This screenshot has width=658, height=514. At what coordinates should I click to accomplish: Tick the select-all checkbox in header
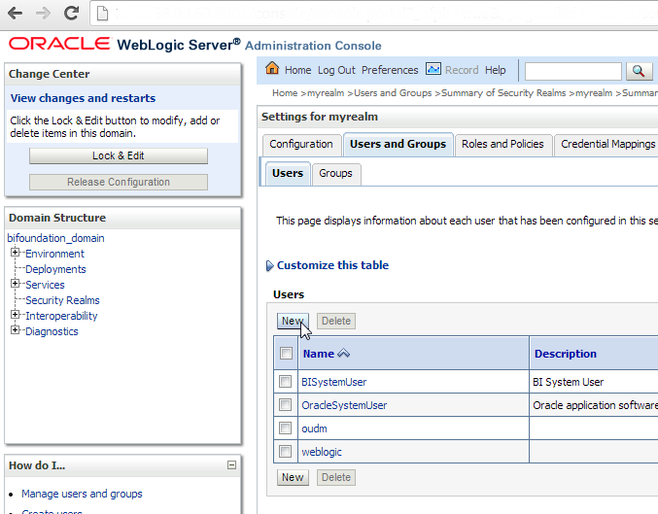tap(286, 354)
